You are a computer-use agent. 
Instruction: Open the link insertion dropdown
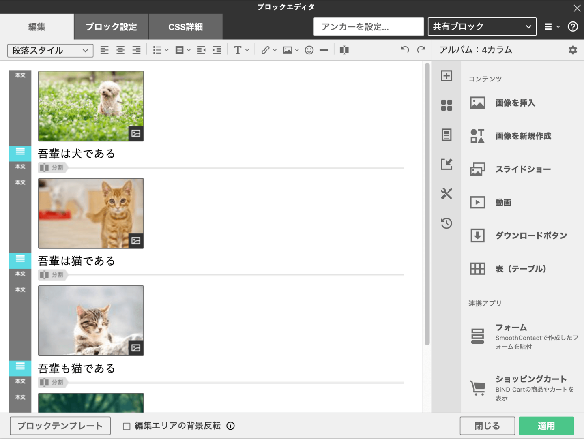(269, 50)
